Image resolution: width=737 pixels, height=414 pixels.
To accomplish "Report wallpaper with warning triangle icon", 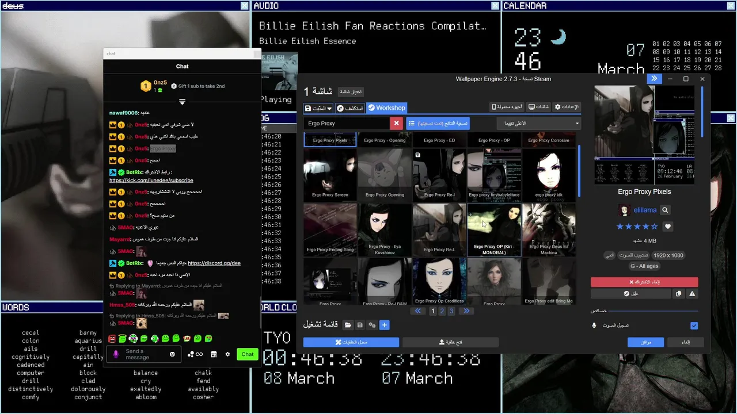I will click(692, 293).
